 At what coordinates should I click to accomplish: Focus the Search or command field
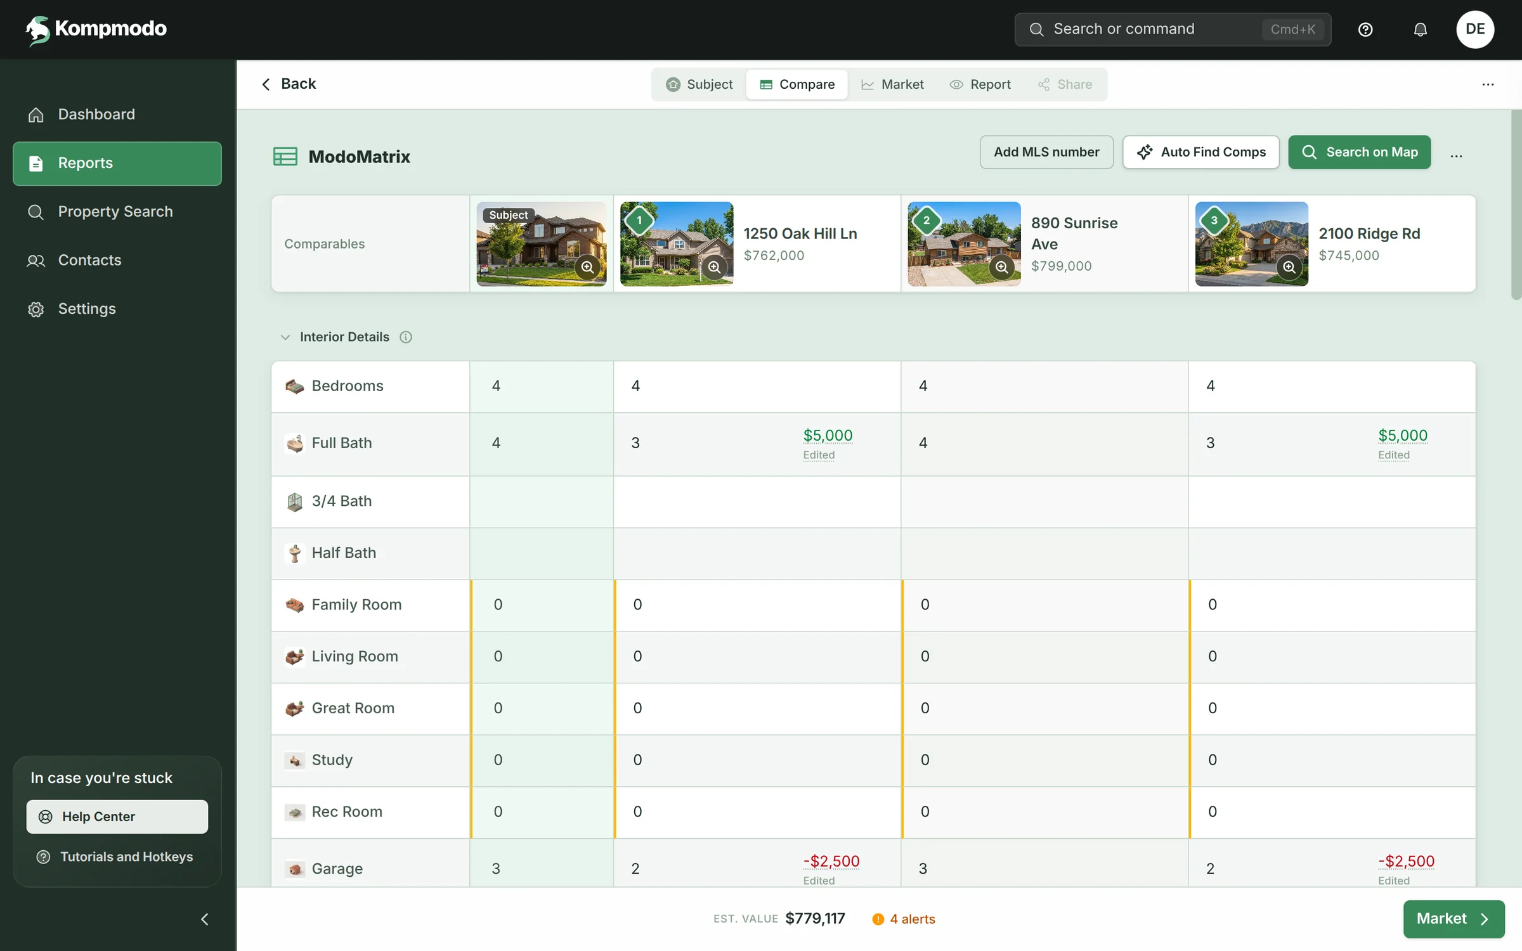(x=1173, y=29)
